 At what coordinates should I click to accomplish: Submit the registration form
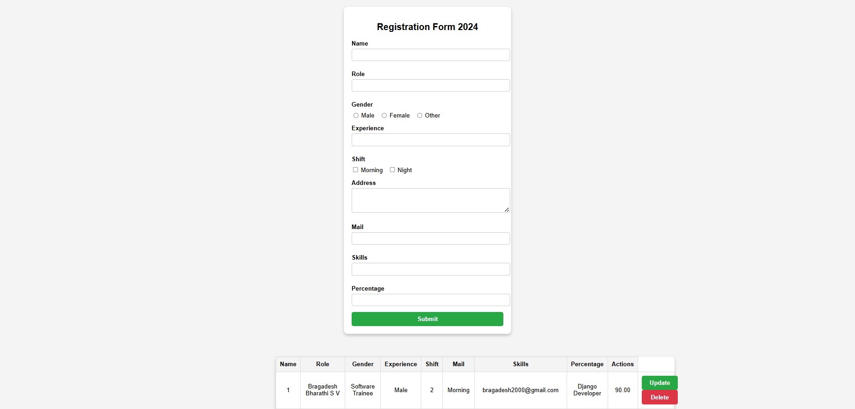click(x=427, y=319)
